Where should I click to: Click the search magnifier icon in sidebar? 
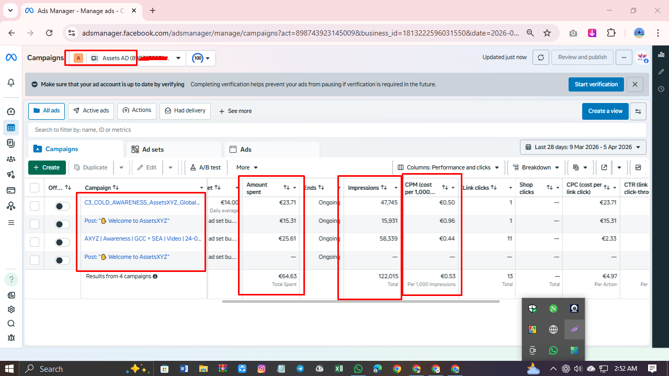pyautogui.click(x=11, y=323)
